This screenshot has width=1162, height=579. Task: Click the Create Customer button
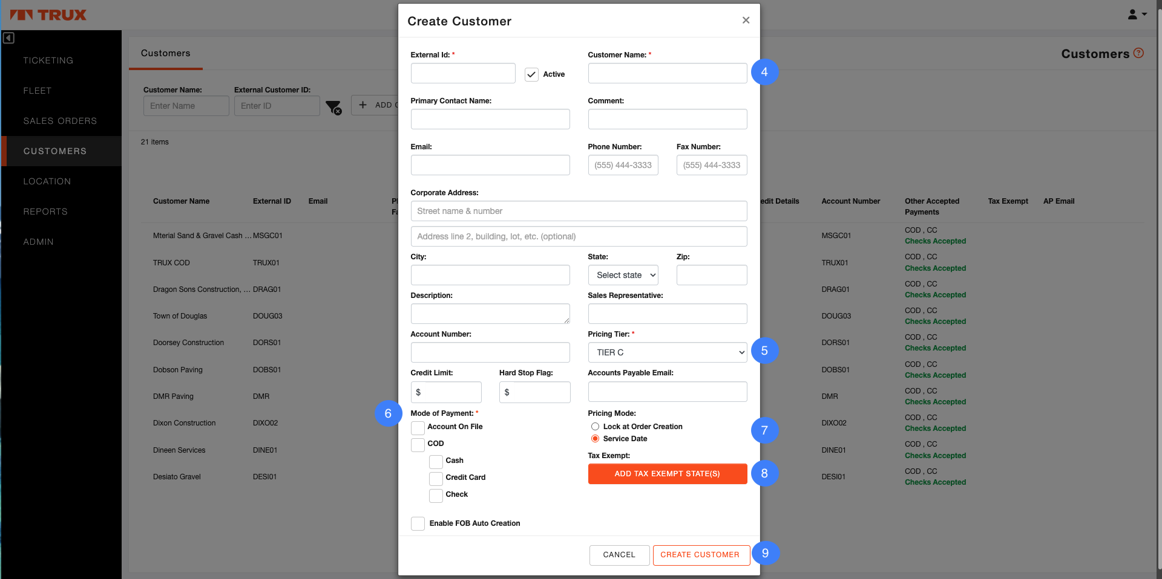tap(700, 555)
